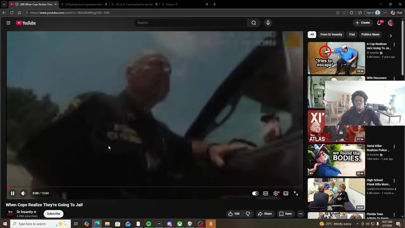Filter by From Dr Insanity chip
405x228 pixels.
pos(331,35)
